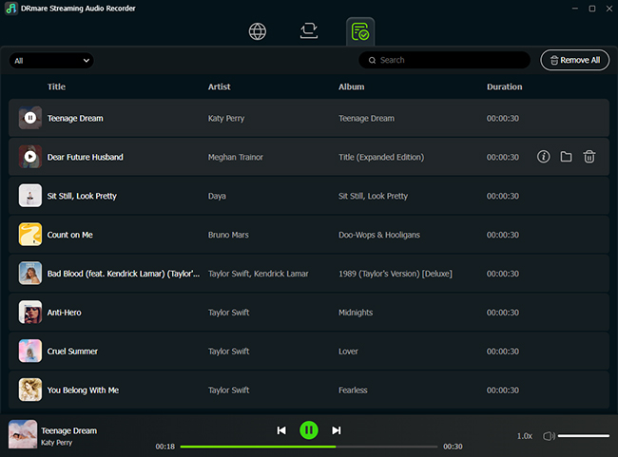Click artist Bruno Mars
This screenshot has width=618, height=457.
tap(228, 235)
